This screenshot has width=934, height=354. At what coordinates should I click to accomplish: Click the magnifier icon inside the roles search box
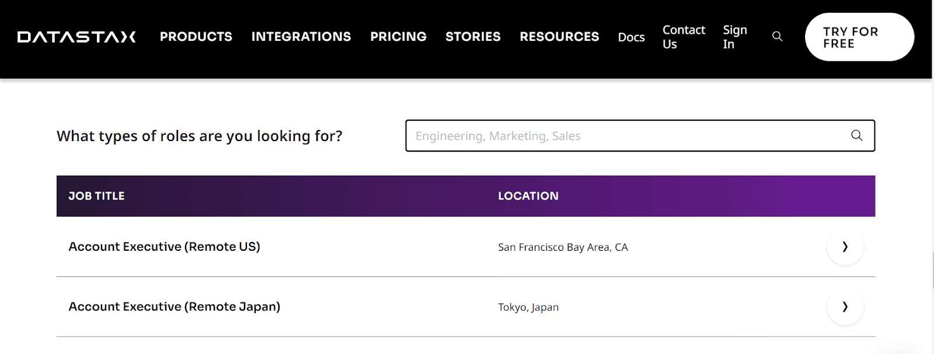[x=856, y=135]
